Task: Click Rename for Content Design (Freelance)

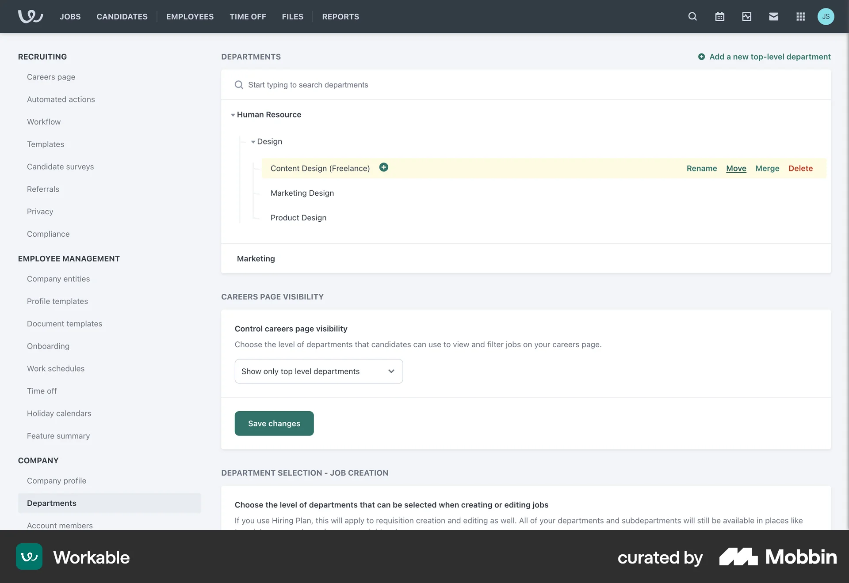Action: [x=701, y=168]
